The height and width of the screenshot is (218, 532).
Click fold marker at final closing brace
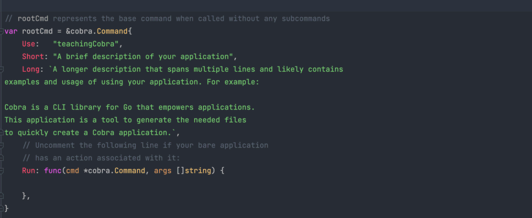[x=2, y=209]
